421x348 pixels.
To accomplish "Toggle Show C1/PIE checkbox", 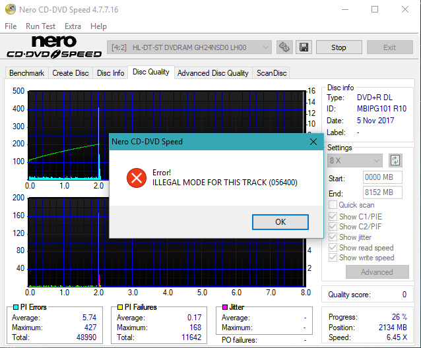I will (x=333, y=216).
